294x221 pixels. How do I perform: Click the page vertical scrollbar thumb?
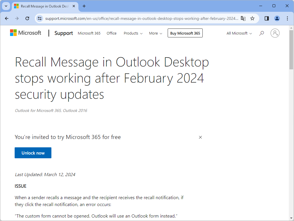(x=291, y=50)
